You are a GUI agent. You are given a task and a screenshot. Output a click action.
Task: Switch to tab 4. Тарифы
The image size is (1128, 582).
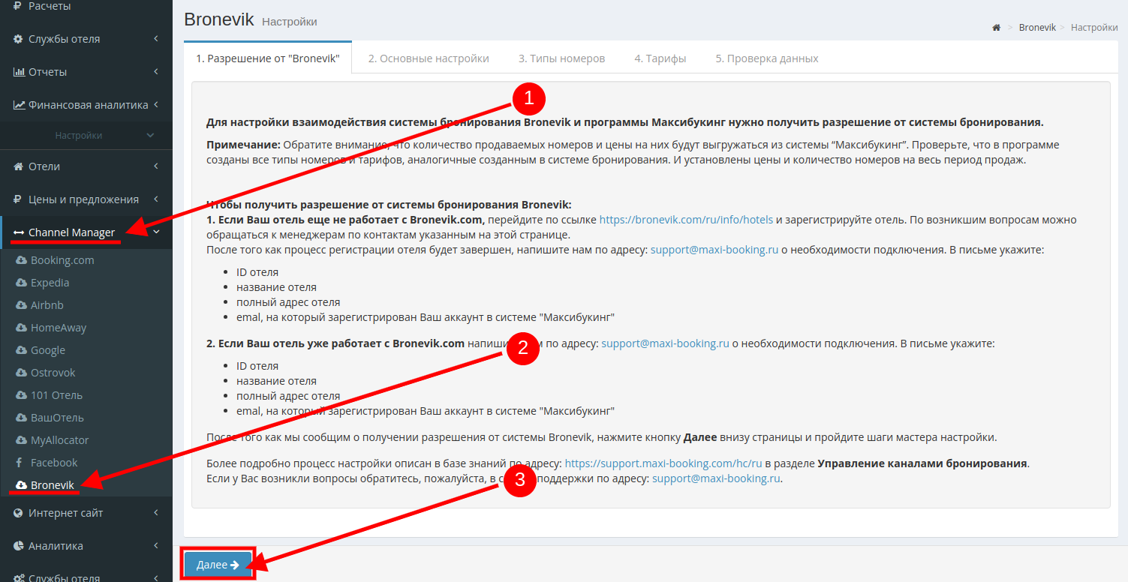coord(660,58)
